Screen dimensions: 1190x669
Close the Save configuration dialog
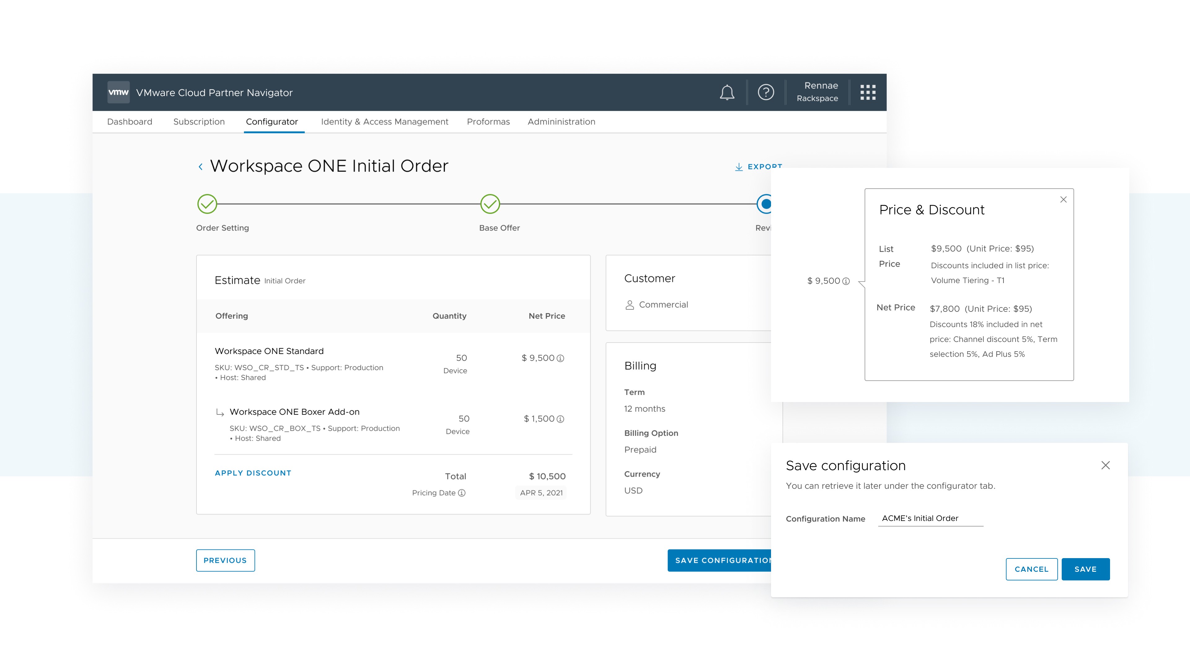pyautogui.click(x=1105, y=466)
